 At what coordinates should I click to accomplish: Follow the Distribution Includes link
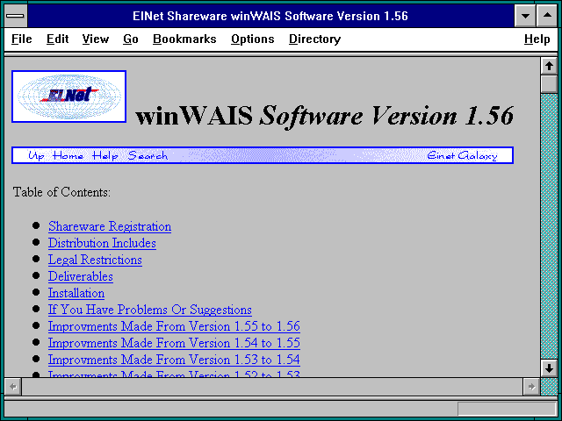102,243
